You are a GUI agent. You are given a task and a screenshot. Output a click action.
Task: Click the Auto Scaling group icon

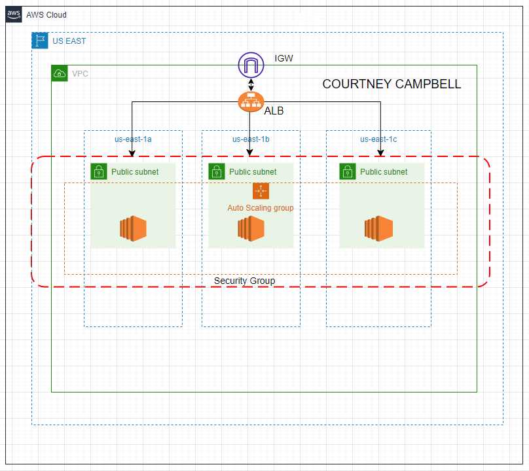point(261,191)
